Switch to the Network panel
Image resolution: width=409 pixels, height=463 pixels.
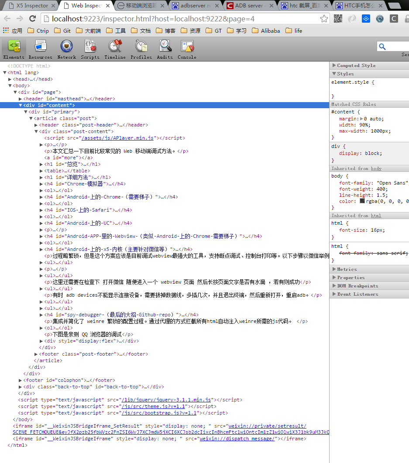(67, 49)
